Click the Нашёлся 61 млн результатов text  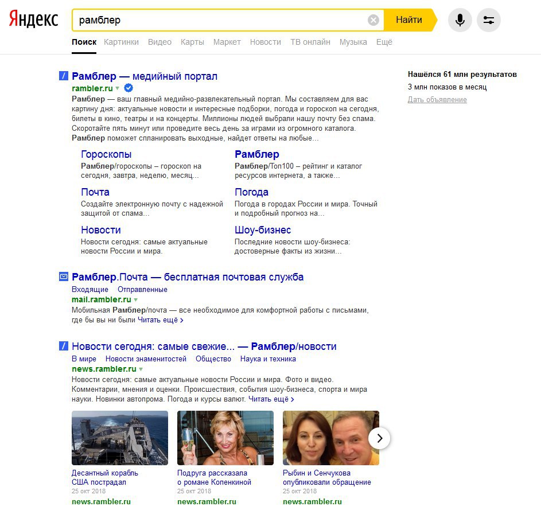[x=462, y=74]
